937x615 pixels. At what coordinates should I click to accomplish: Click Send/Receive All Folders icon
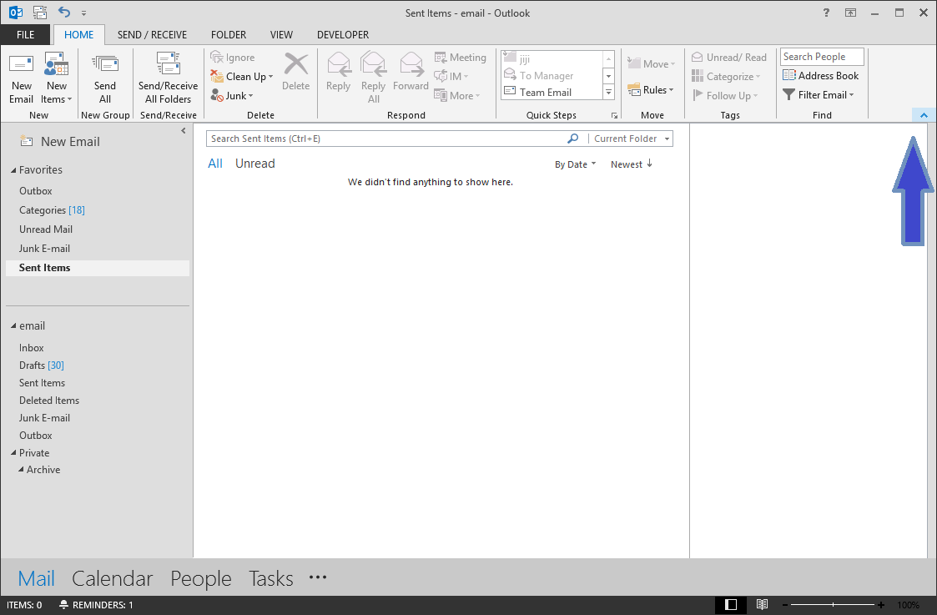pyautogui.click(x=168, y=64)
